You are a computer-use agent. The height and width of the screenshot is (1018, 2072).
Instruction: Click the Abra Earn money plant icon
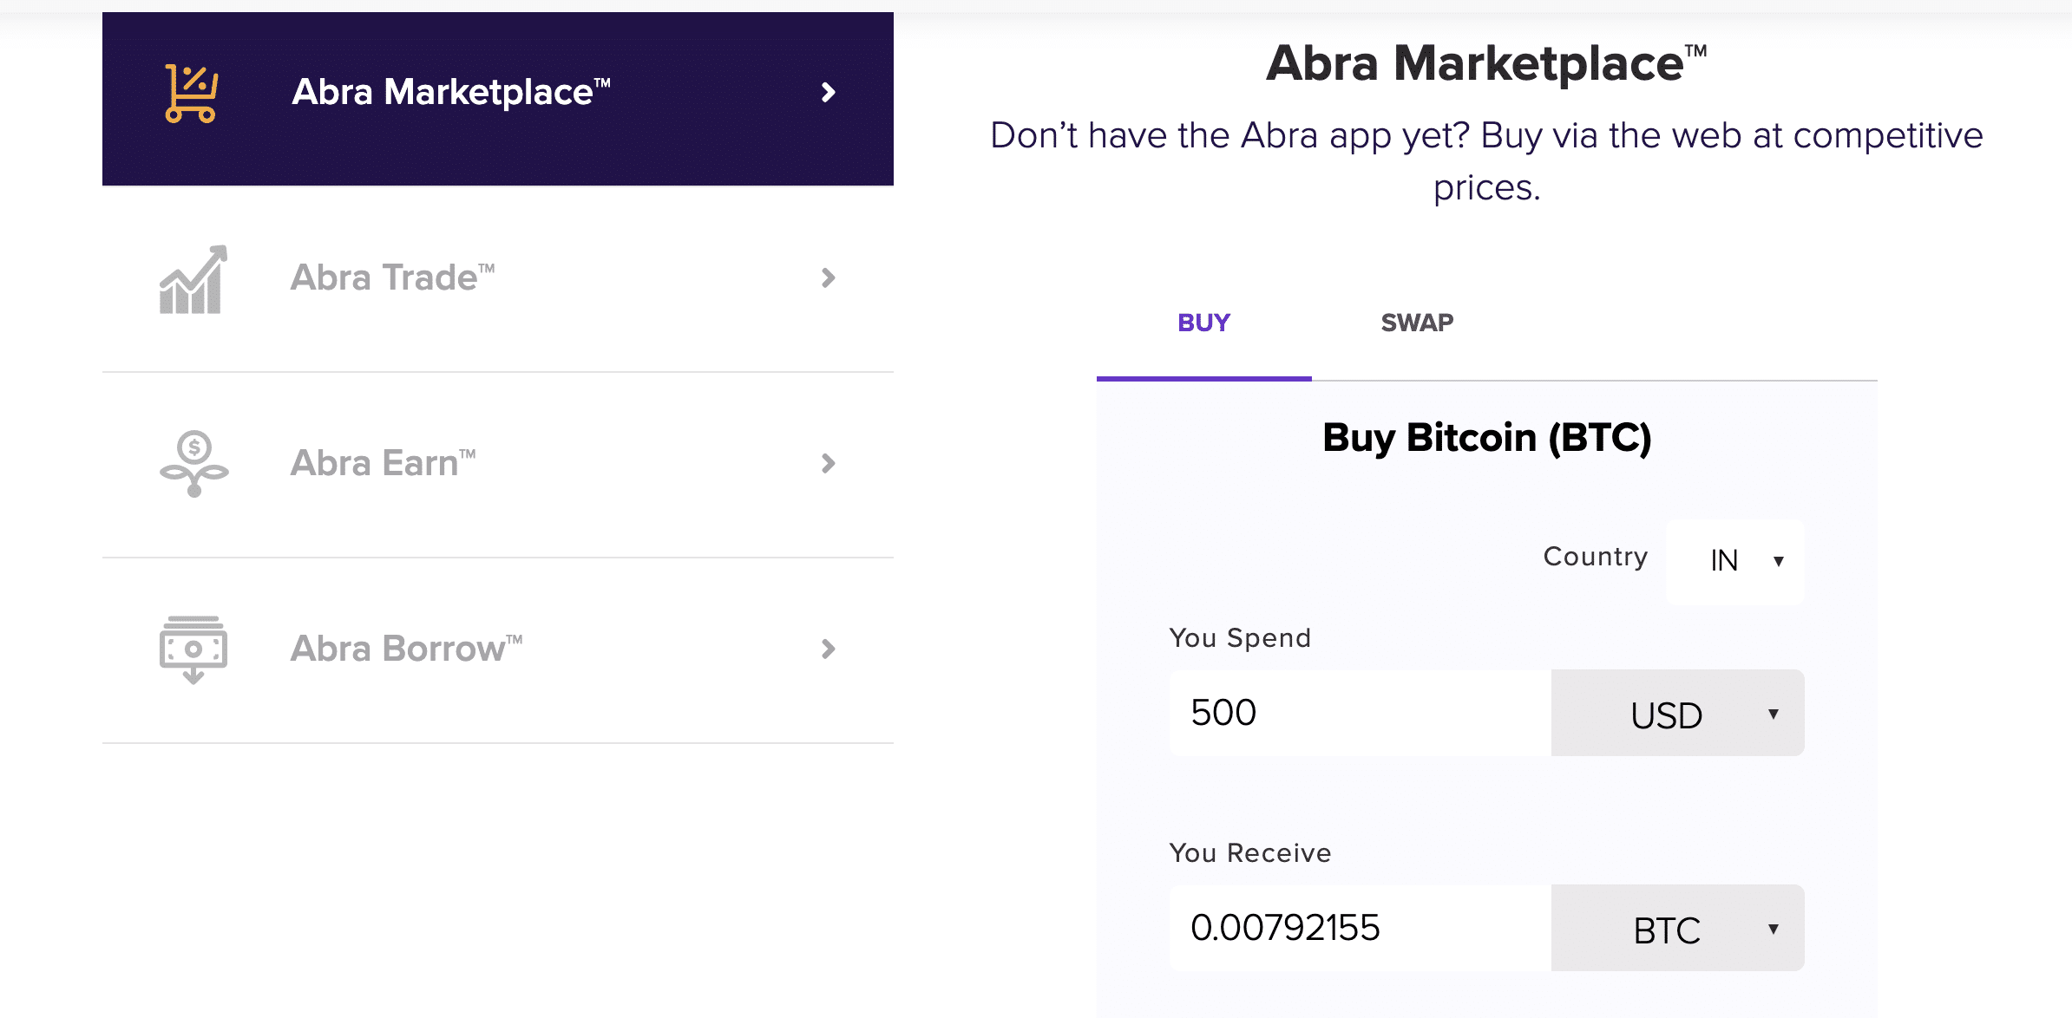[193, 464]
